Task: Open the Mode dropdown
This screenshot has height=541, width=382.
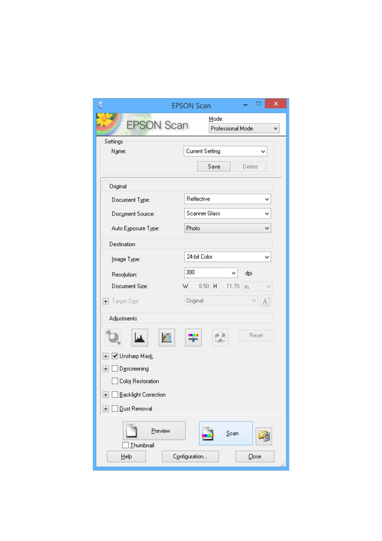Action: click(244, 129)
